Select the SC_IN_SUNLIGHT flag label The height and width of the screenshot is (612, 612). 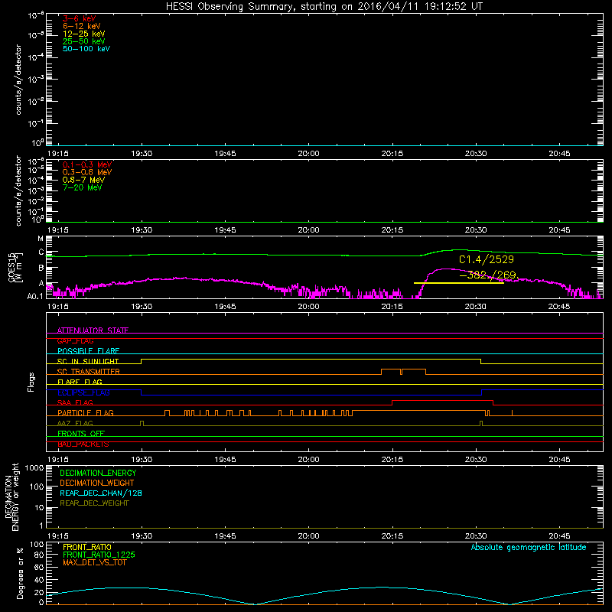tap(88, 361)
